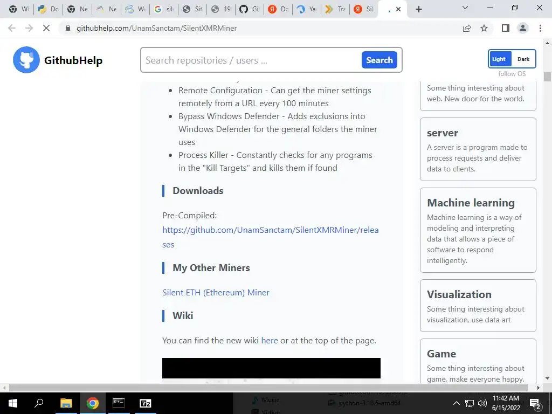This screenshot has width=552, height=414.
Task: Toggle browser side panel icon
Action: (x=506, y=28)
